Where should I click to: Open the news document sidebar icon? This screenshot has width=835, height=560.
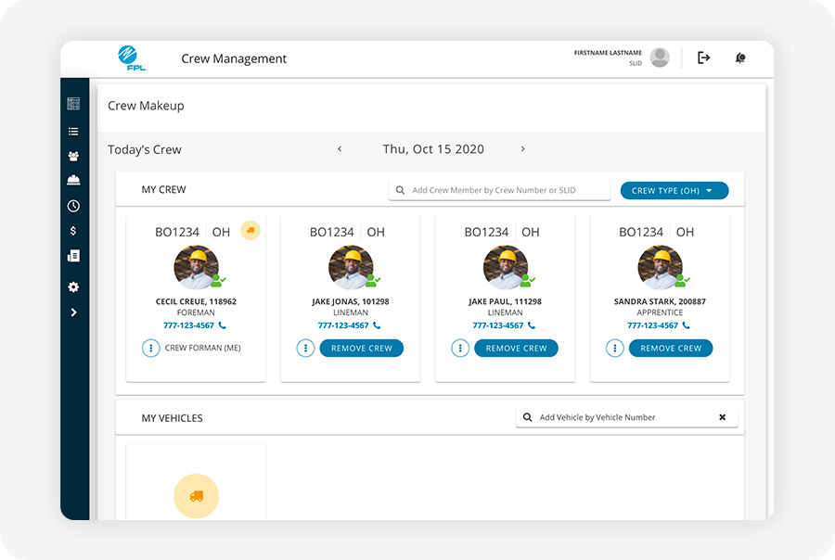pyautogui.click(x=73, y=256)
